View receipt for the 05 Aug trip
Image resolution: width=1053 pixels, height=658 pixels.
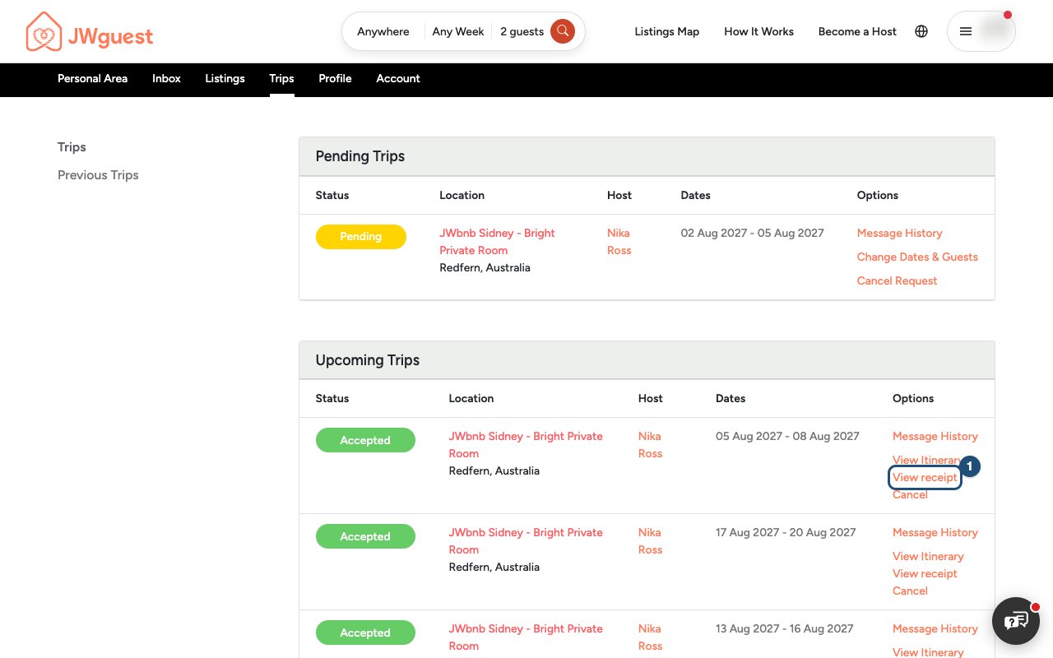(x=925, y=478)
